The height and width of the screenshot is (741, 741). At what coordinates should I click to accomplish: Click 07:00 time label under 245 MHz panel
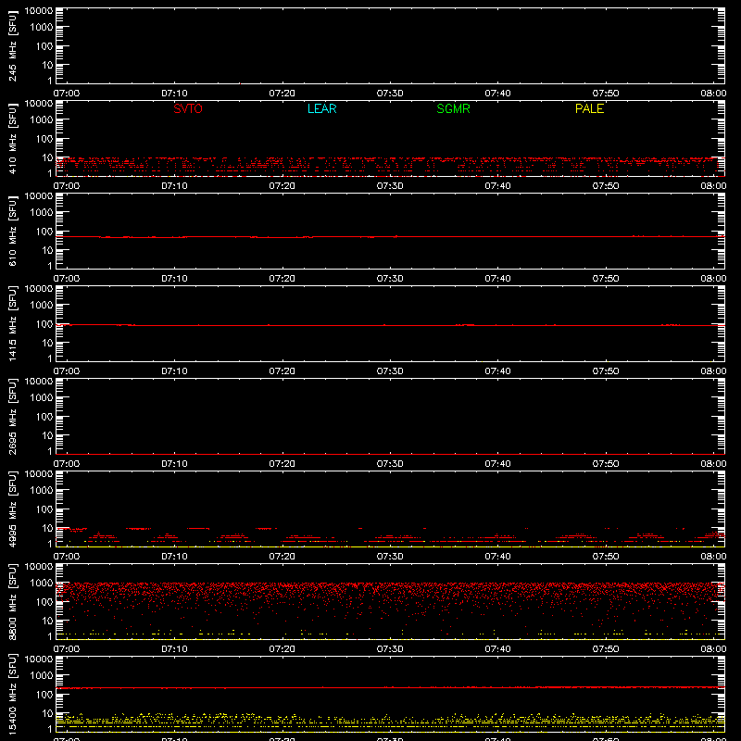click(x=67, y=94)
